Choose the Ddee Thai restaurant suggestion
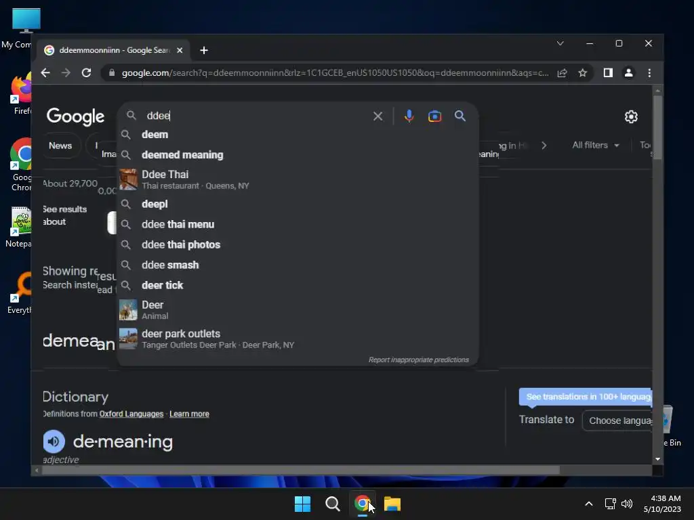 (x=298, y=179)
